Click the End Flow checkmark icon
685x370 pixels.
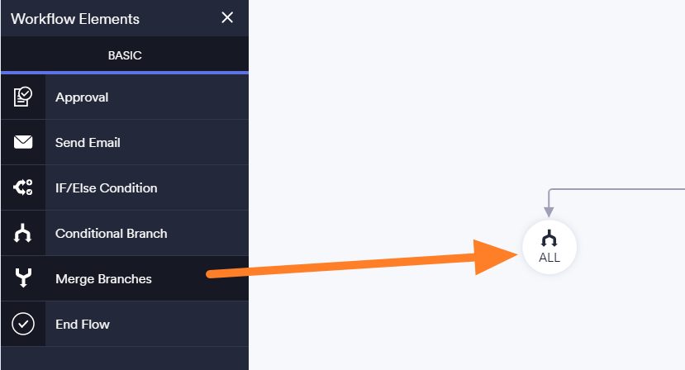click(x=22, y=325)
